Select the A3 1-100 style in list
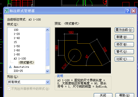The image size is (138, 97). coord(20,59)
